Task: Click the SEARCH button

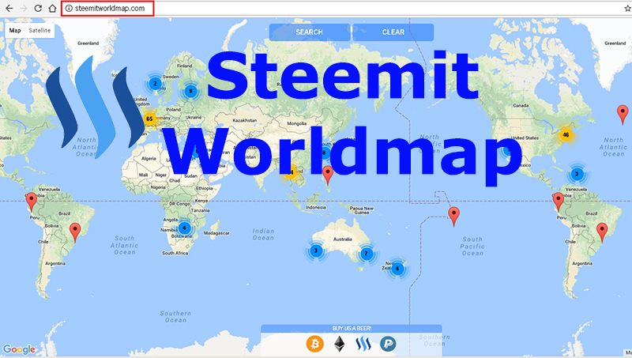Action: point(309,32)
